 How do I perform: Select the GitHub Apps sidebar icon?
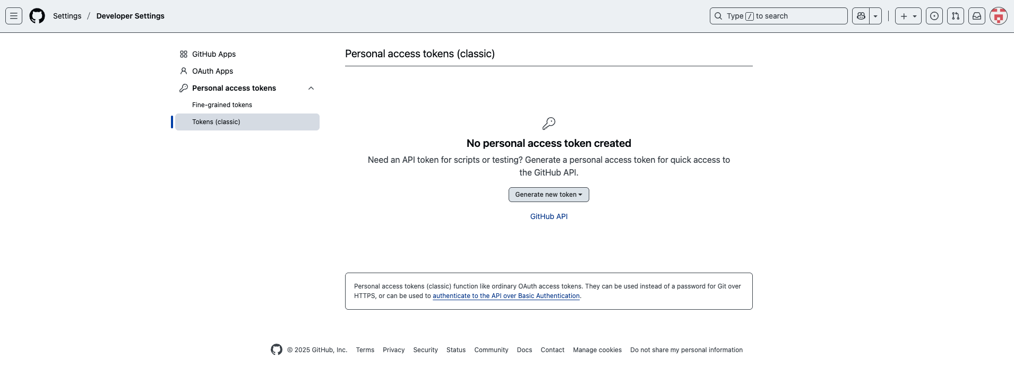[x=183, y=54]
